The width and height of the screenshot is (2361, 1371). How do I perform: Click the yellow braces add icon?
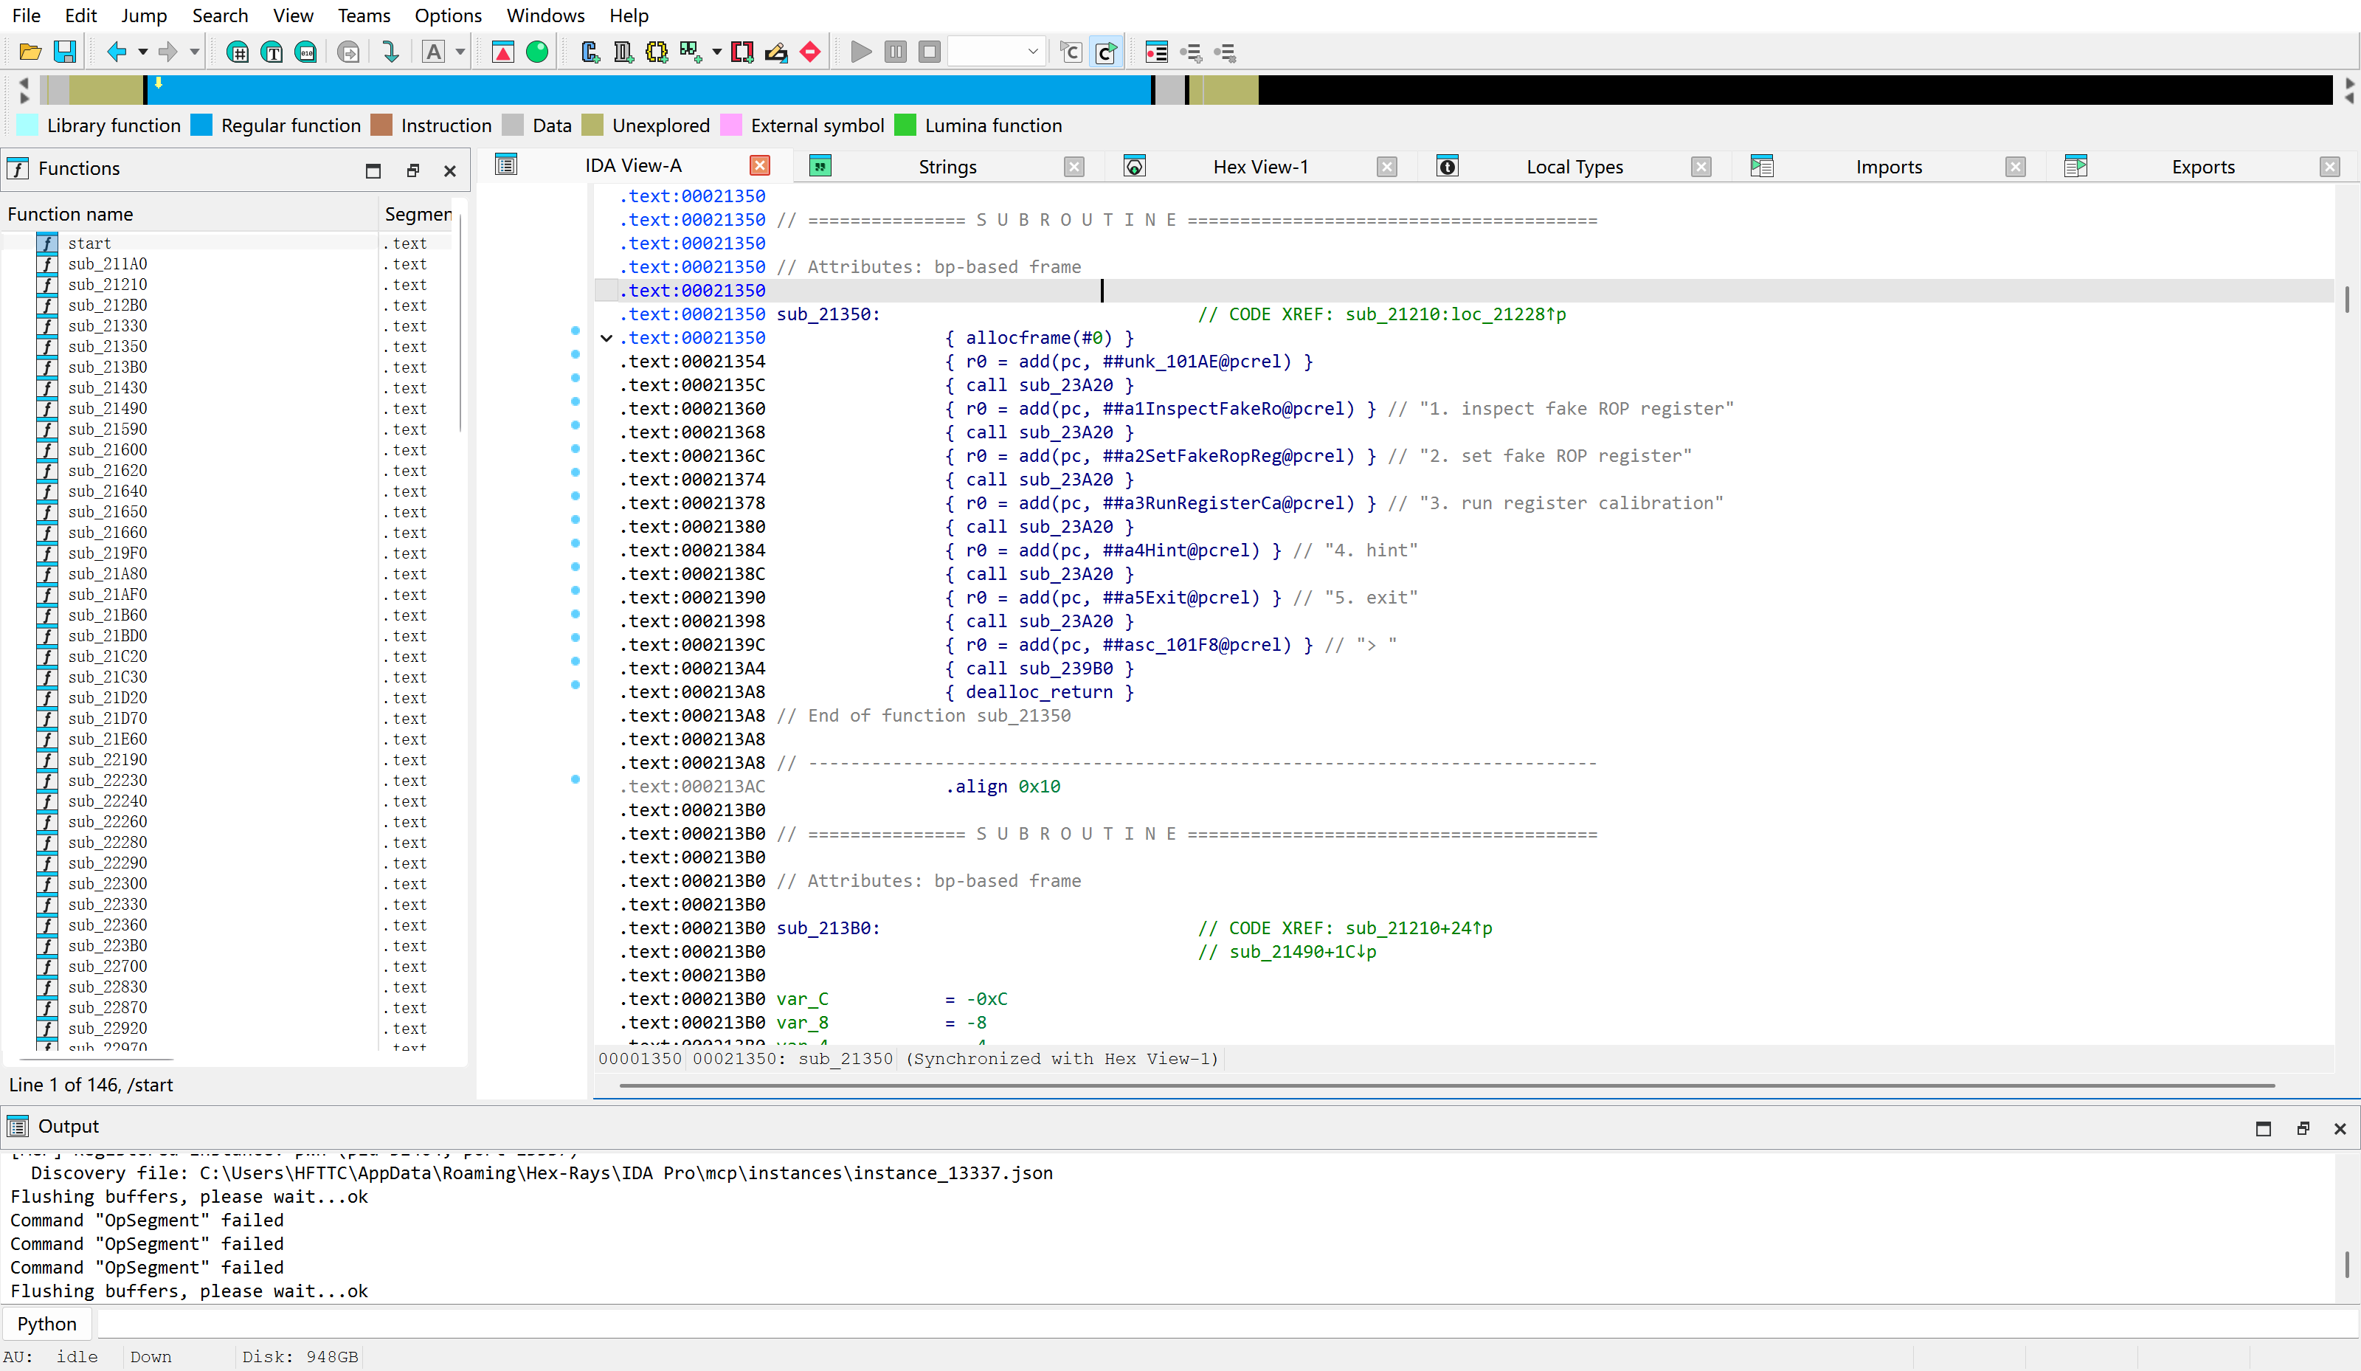(657, 52)
